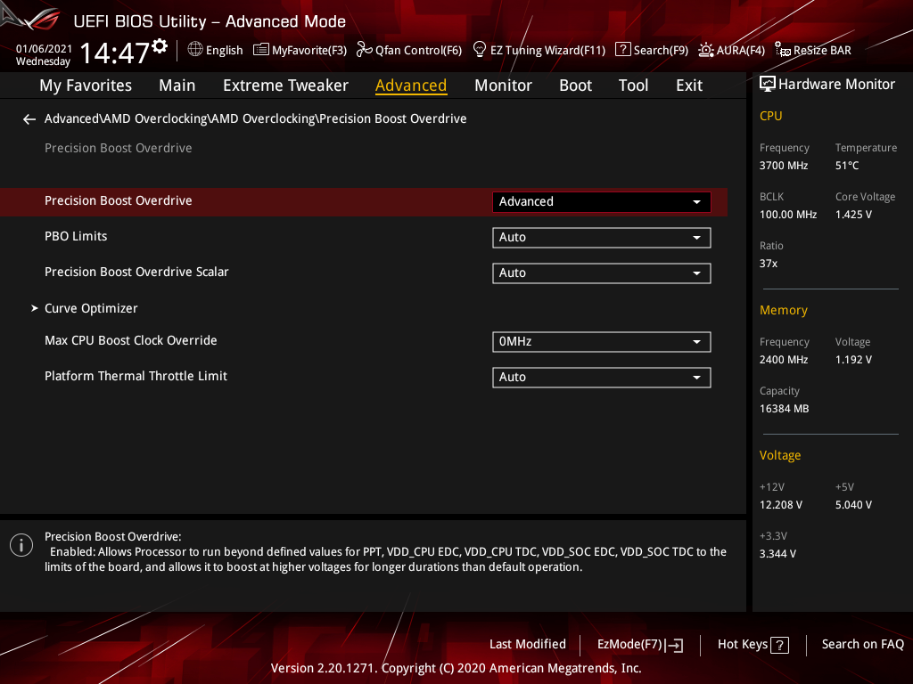Click memory frequency 2400 MHz value

pyautogui.click(x=783, y=360)
